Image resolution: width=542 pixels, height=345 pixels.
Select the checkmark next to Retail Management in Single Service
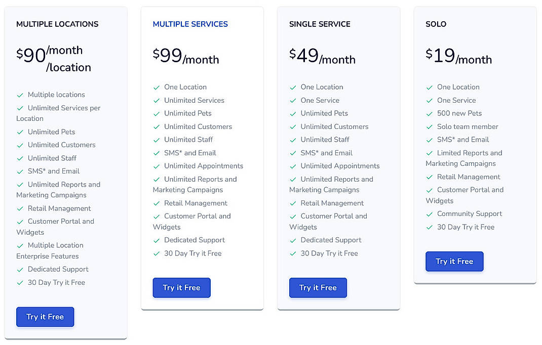click(x=293, y=203)
